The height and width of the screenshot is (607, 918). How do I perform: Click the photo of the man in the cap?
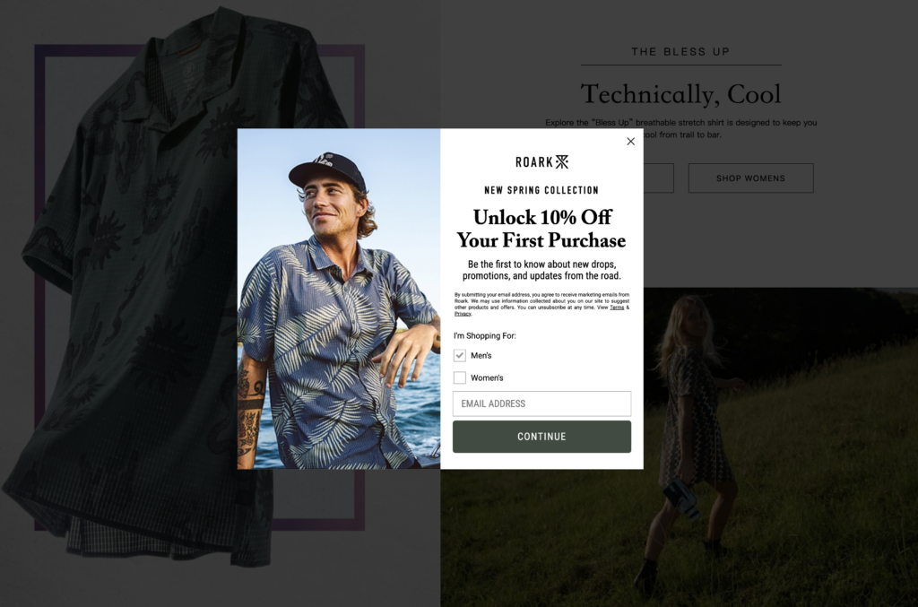338,299
